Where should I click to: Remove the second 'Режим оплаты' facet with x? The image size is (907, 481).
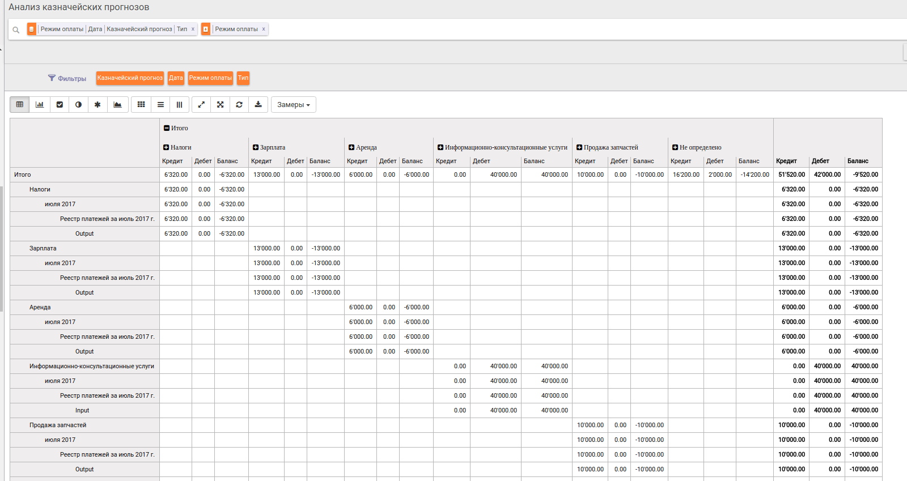tap(264, 29)
